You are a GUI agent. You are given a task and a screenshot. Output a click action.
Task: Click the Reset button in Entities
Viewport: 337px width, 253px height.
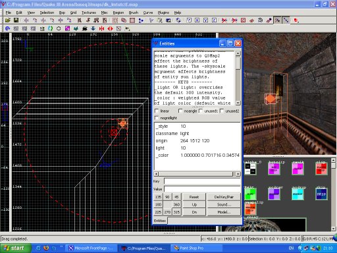pos(194,197)
